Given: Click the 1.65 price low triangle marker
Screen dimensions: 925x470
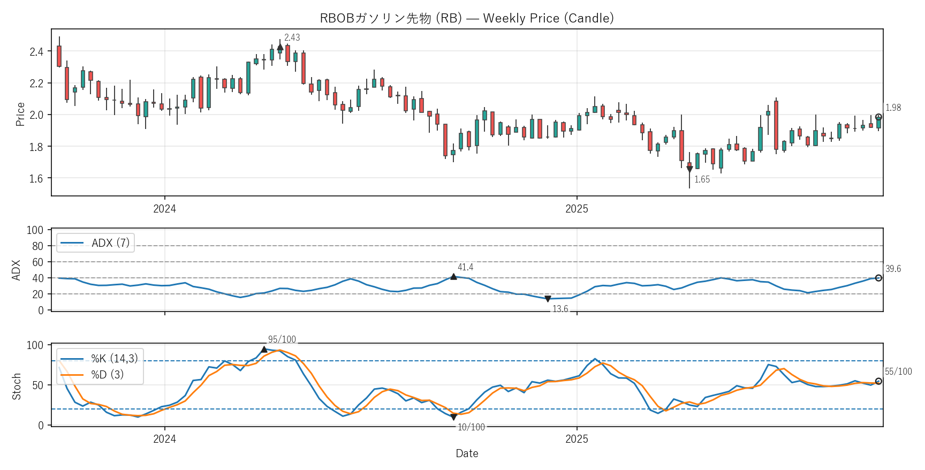Looking at the screenshot, I should (x=689, y=169).
